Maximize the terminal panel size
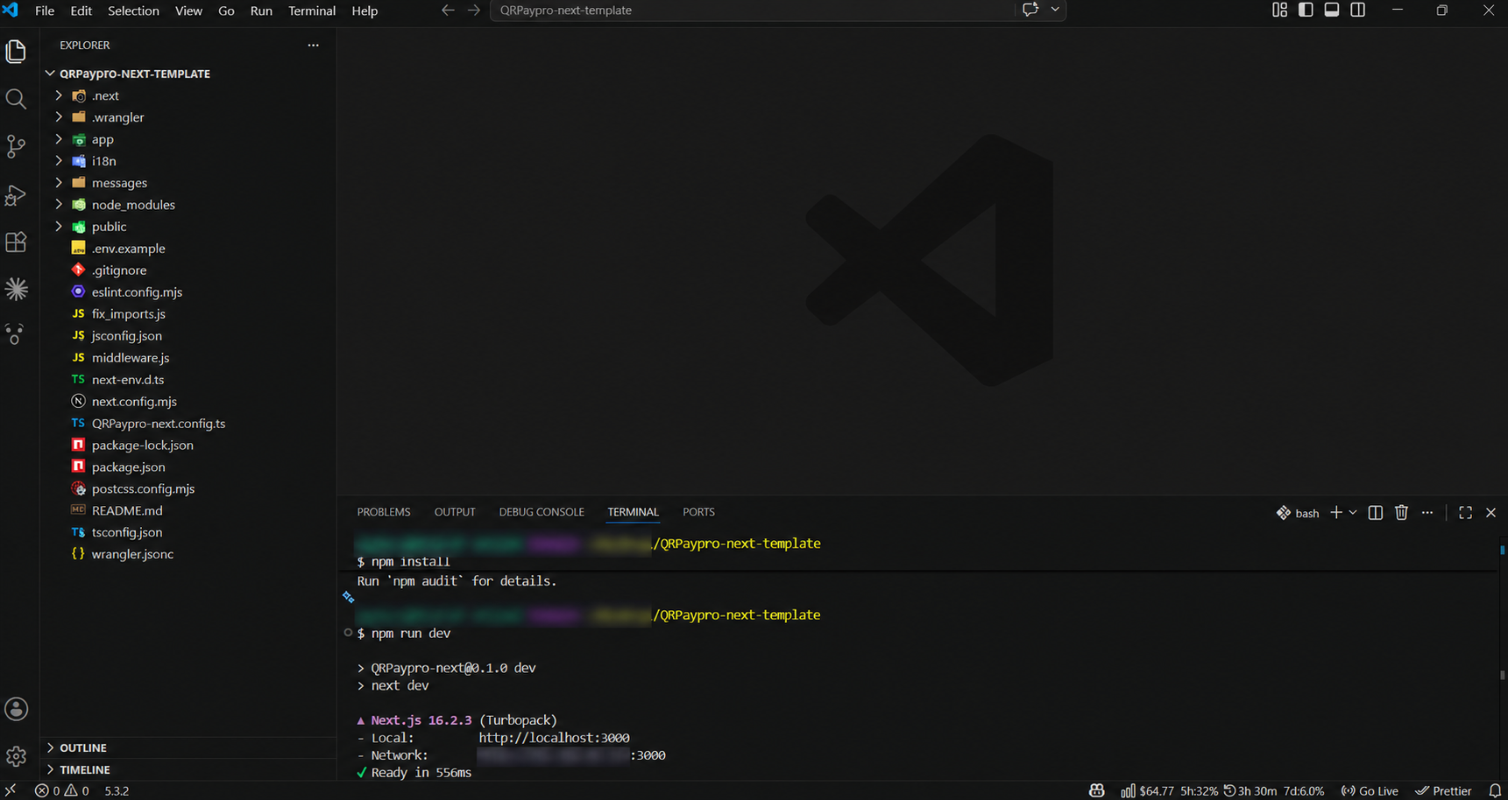This screenshot has height=800, width=1508. 1465,512
